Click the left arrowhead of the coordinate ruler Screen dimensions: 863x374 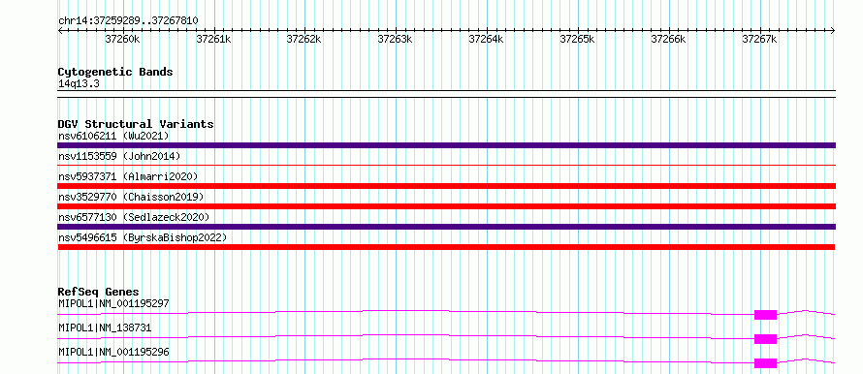point(60,31)
